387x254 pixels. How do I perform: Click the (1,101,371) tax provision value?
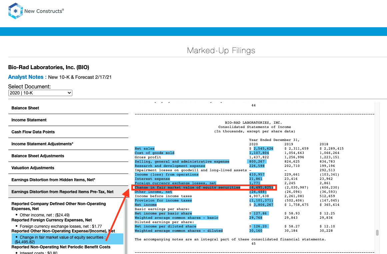pos(261,200)
